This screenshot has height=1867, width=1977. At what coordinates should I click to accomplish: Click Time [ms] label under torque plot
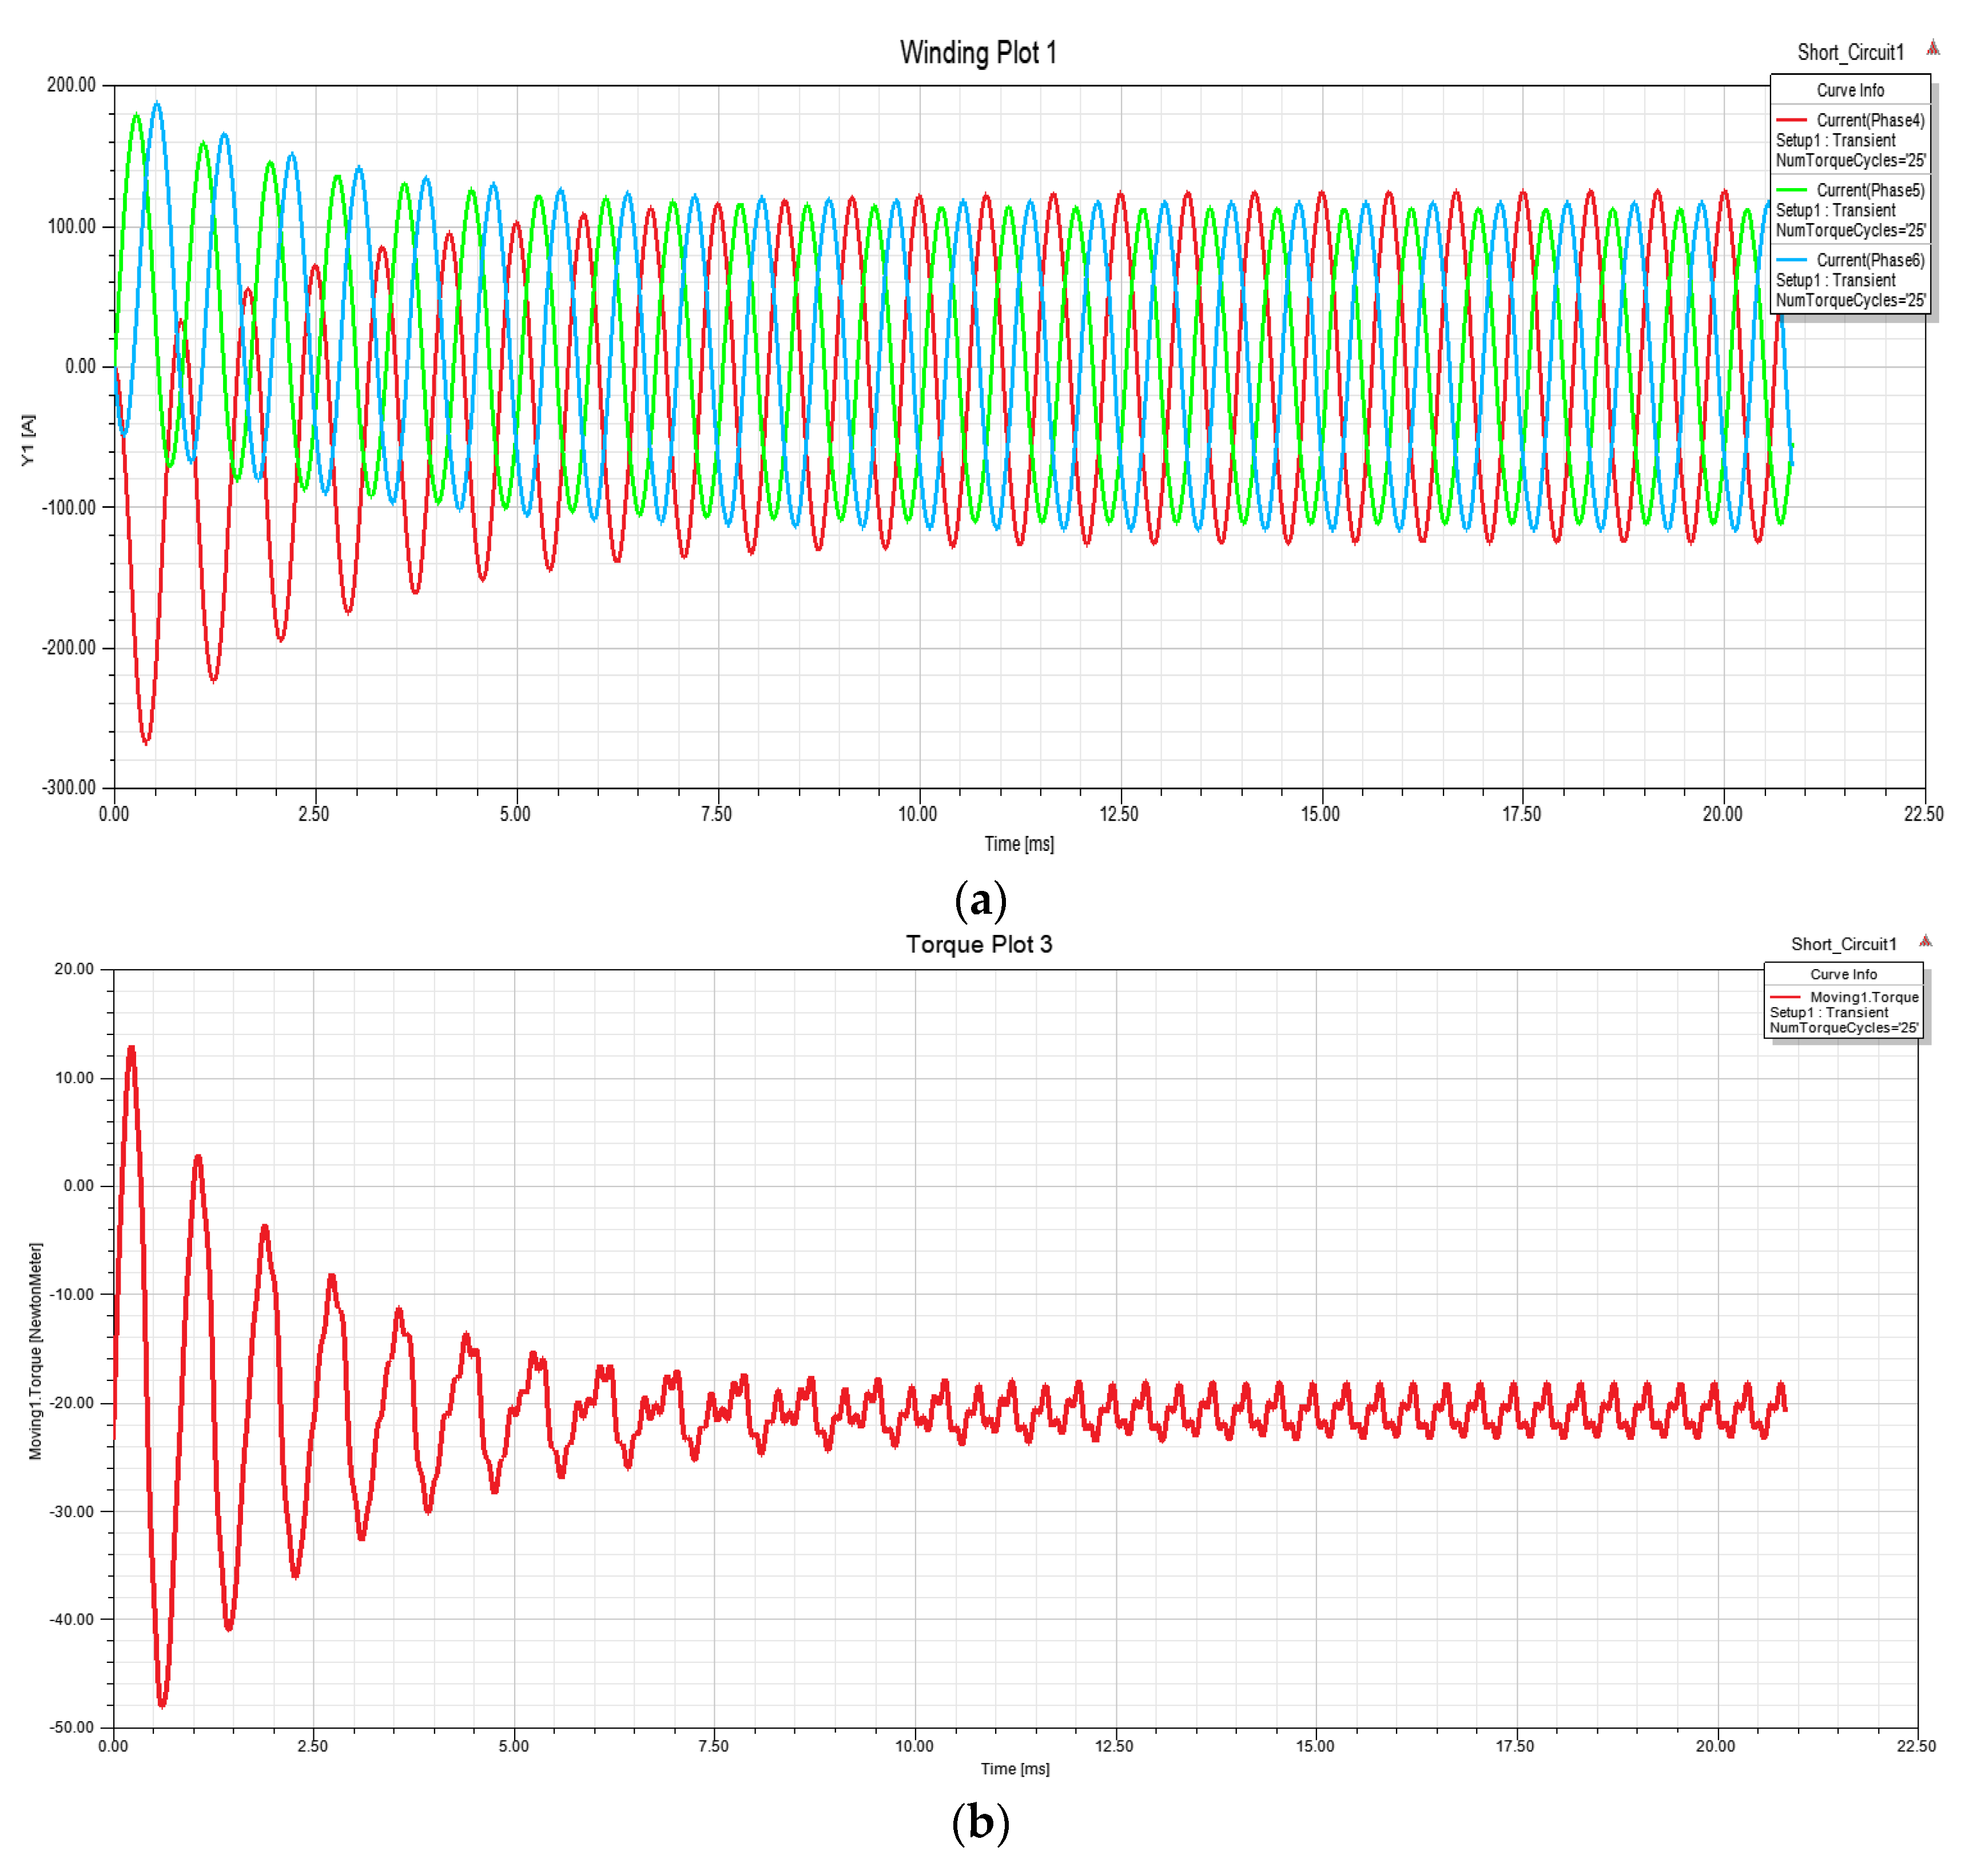click(1015, 1769)
